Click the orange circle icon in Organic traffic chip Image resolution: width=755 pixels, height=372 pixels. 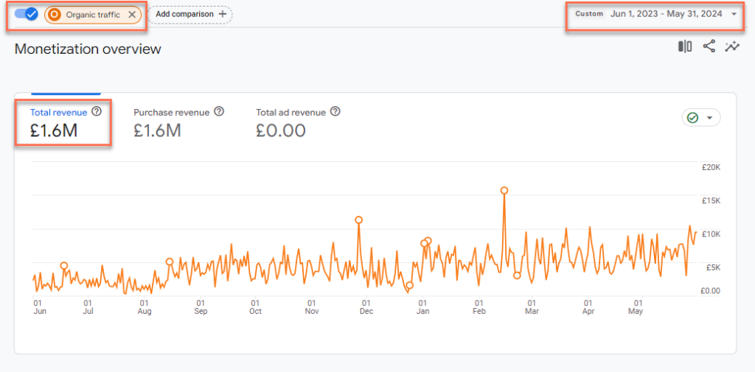54,15
